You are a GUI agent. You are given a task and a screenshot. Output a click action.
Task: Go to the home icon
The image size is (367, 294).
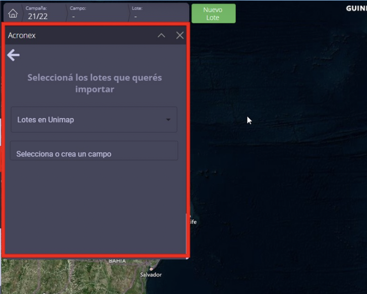pos(13,13)
